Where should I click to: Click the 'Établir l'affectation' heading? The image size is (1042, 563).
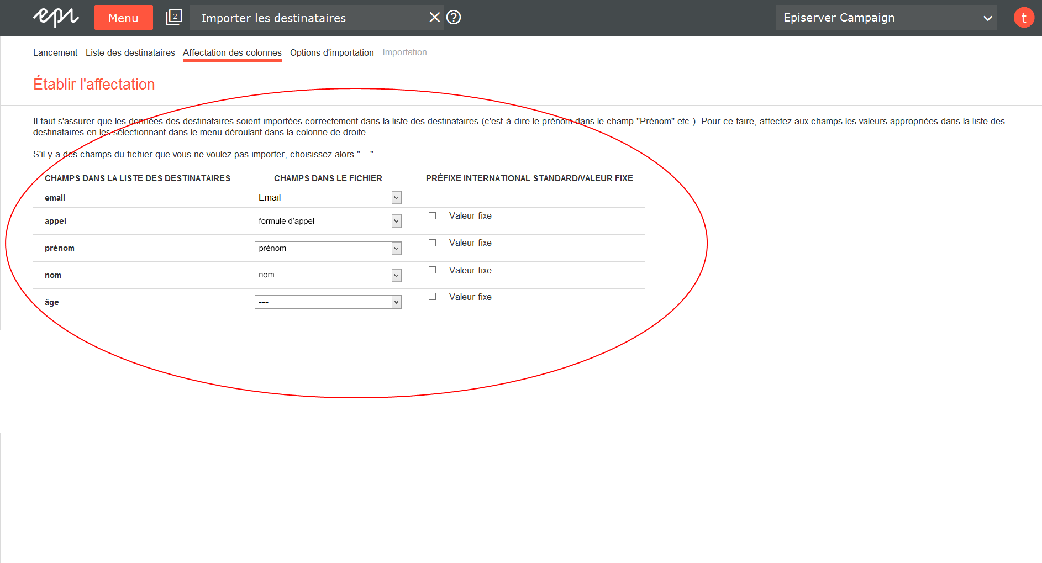94,84
